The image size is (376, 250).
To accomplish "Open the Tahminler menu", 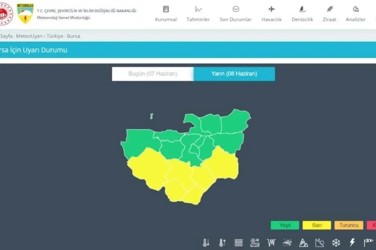I will click(x=198, y=14).
